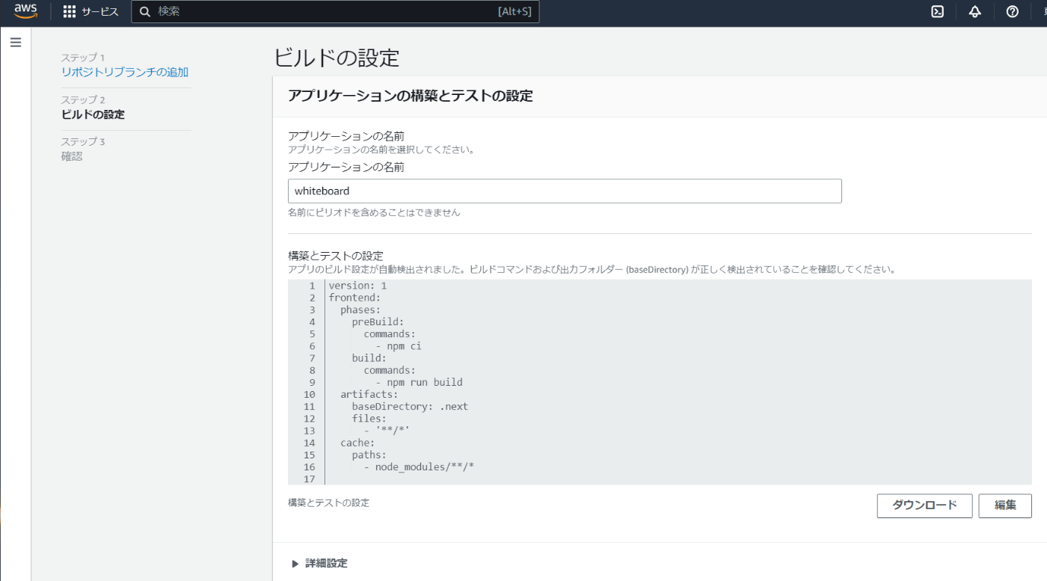Select the ビルドの設定 step label
1047x581 pixels.
click(x=93, y=114)
